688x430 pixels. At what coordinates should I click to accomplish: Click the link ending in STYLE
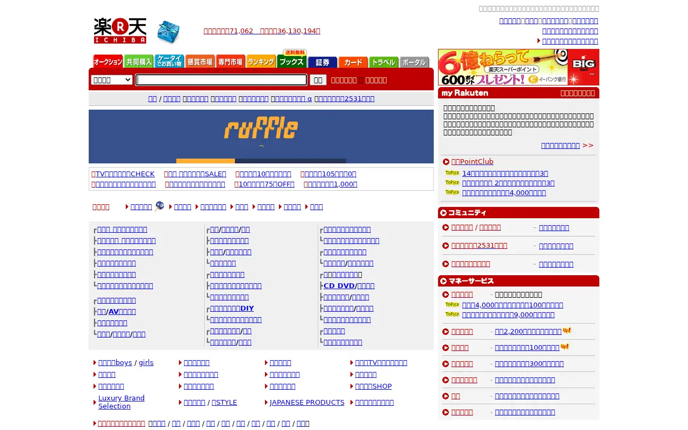pyautogui.click(x=224, y=403)
